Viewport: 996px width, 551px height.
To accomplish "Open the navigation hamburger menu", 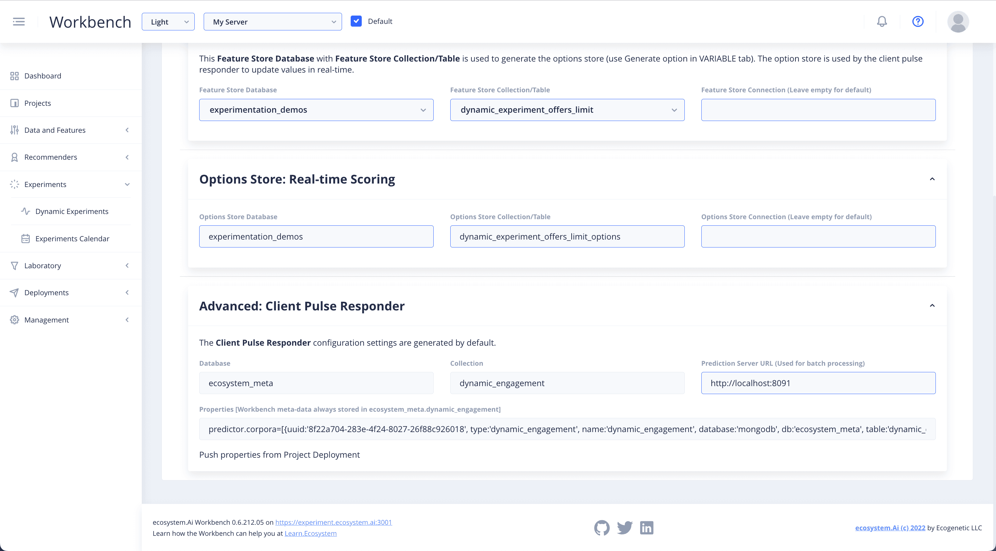I will pyautogui.click(x=18, y=21).
